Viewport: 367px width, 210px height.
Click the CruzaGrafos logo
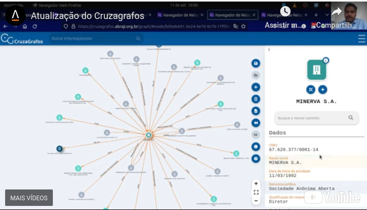pos(22,39)
